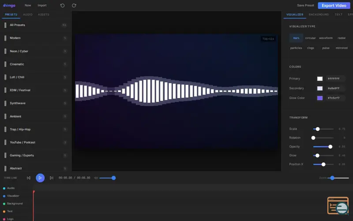The height and width of the screenshot is (221, 353).
Task: Switch to the Assets tab
Action: tap(43, 15)
